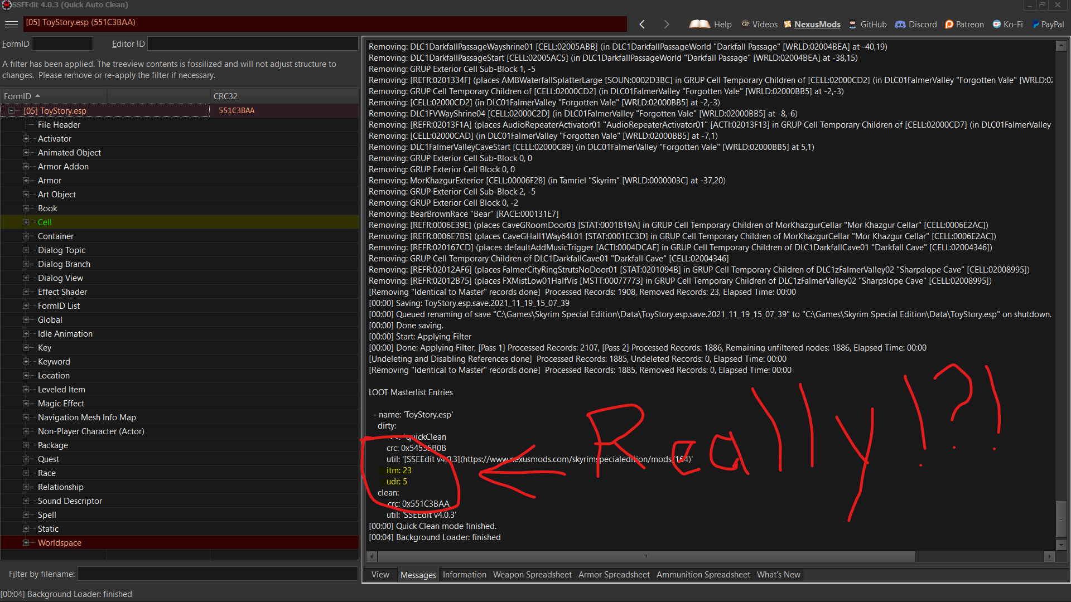Select the Container tree row
Viewport: 1071px width, 602px height.
point(180,236)
